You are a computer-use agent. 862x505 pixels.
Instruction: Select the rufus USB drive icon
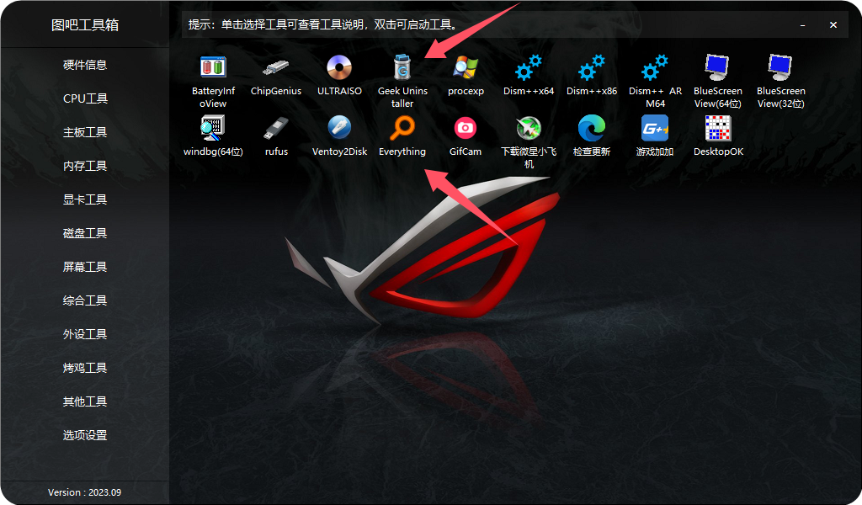click(x=276, y=128)
